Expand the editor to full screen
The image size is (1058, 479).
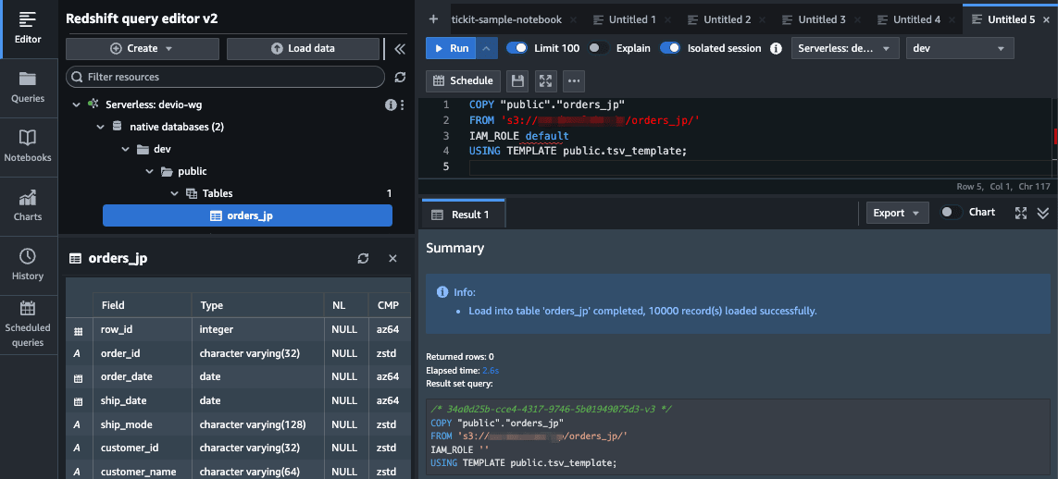(545, 80)
